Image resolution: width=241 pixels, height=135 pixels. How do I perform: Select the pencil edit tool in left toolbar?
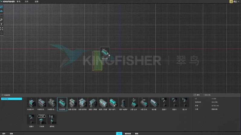(x=2, y=7)
